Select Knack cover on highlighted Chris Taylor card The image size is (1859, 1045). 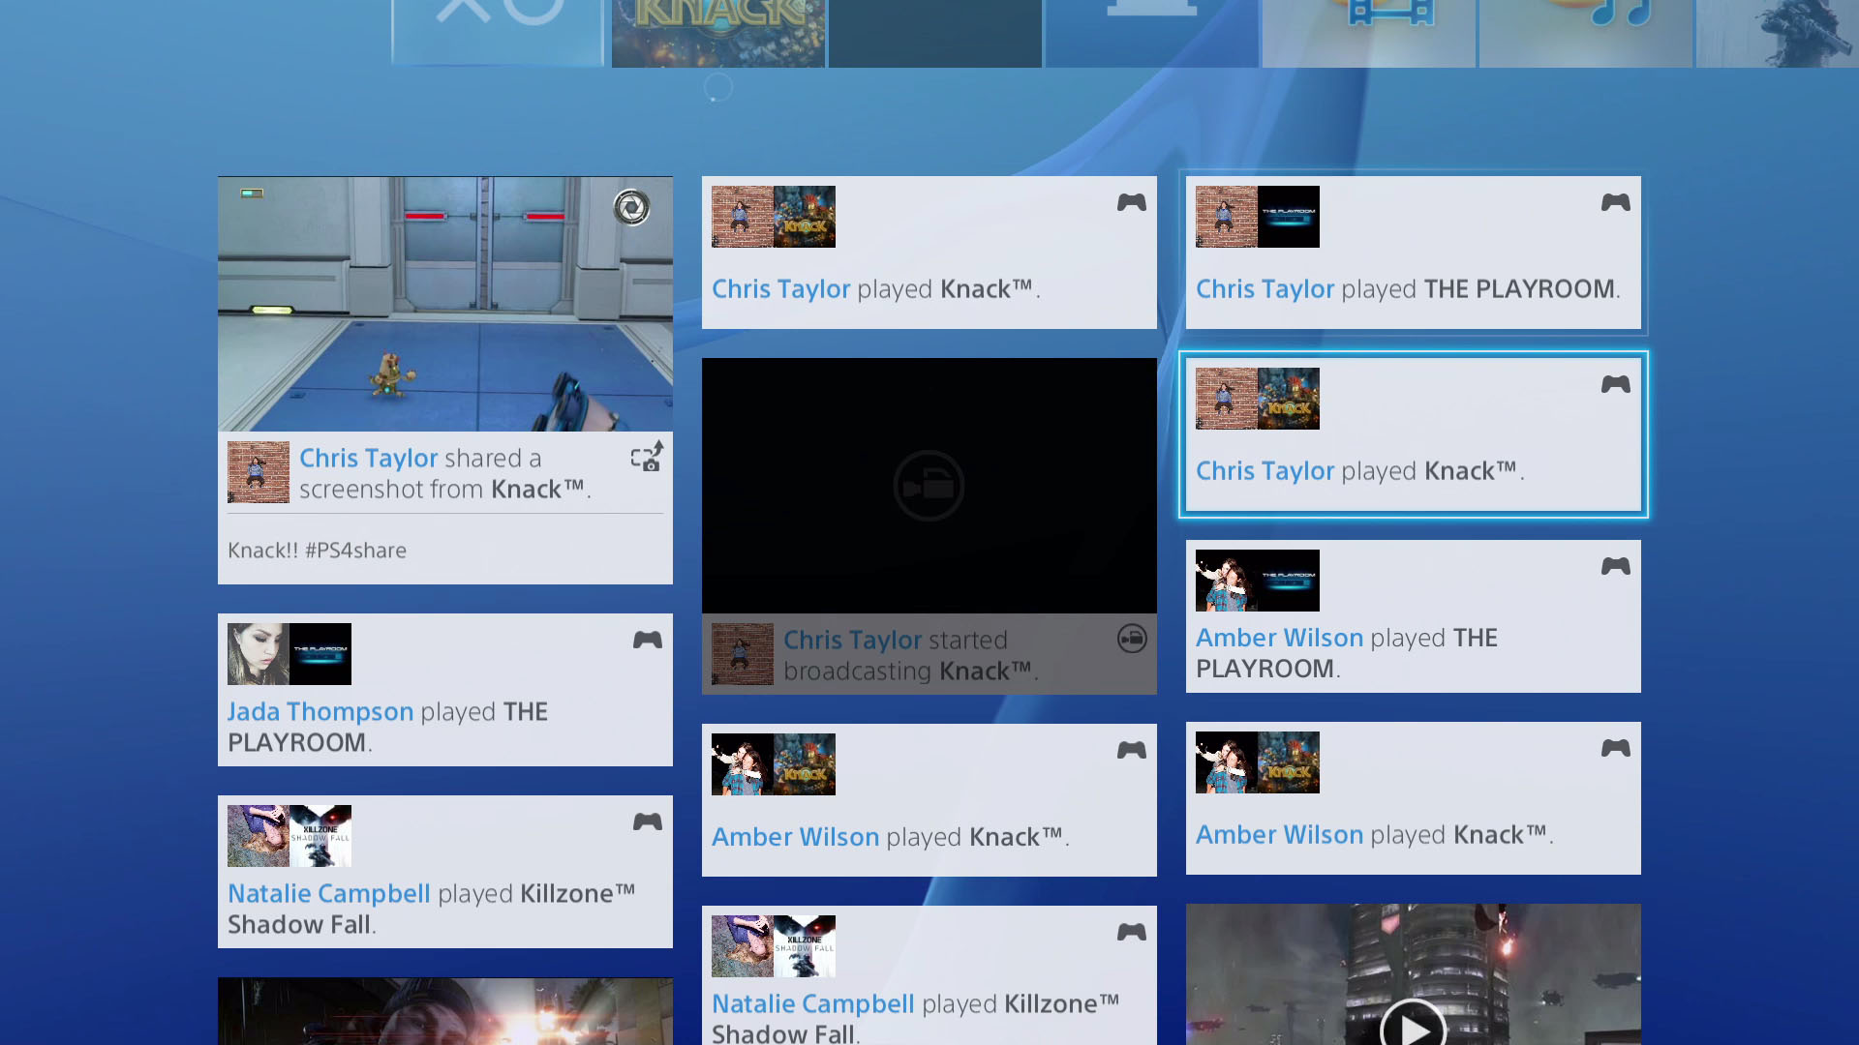(x=1289, y=399)
